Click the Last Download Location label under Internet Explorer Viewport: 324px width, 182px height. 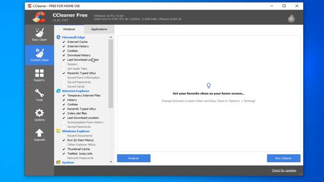pyautogui.click(x=83, y=118)
